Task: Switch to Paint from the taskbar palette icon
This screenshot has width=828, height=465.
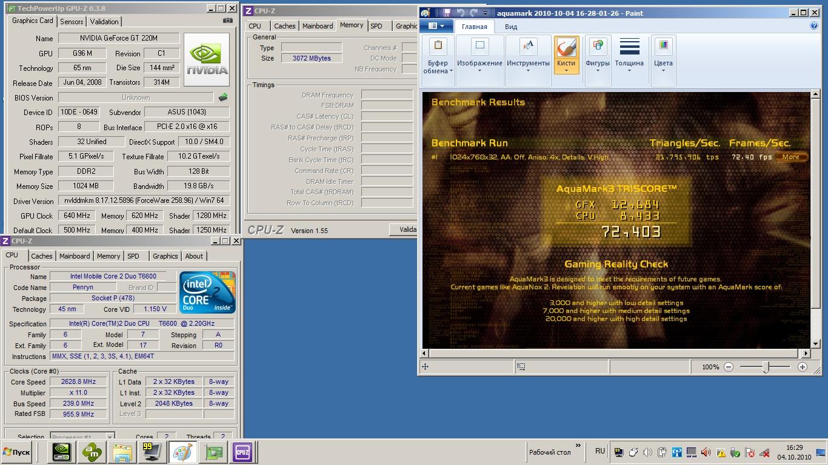Action: pos(182,452)
